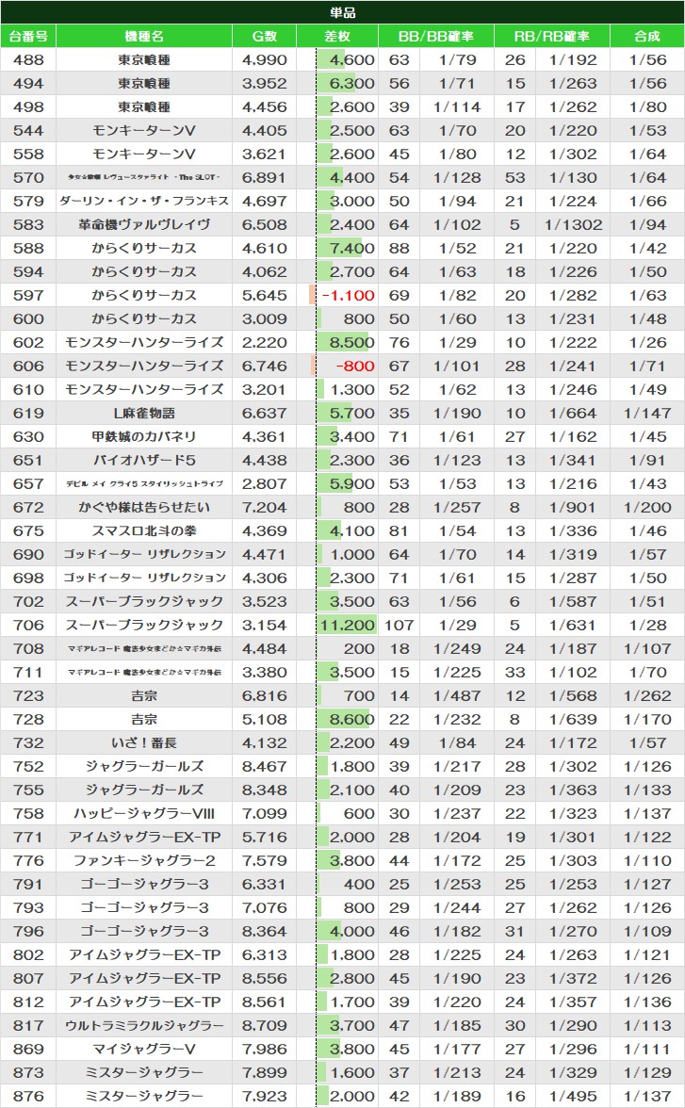Select machine number 708 cell

[28, 648]
